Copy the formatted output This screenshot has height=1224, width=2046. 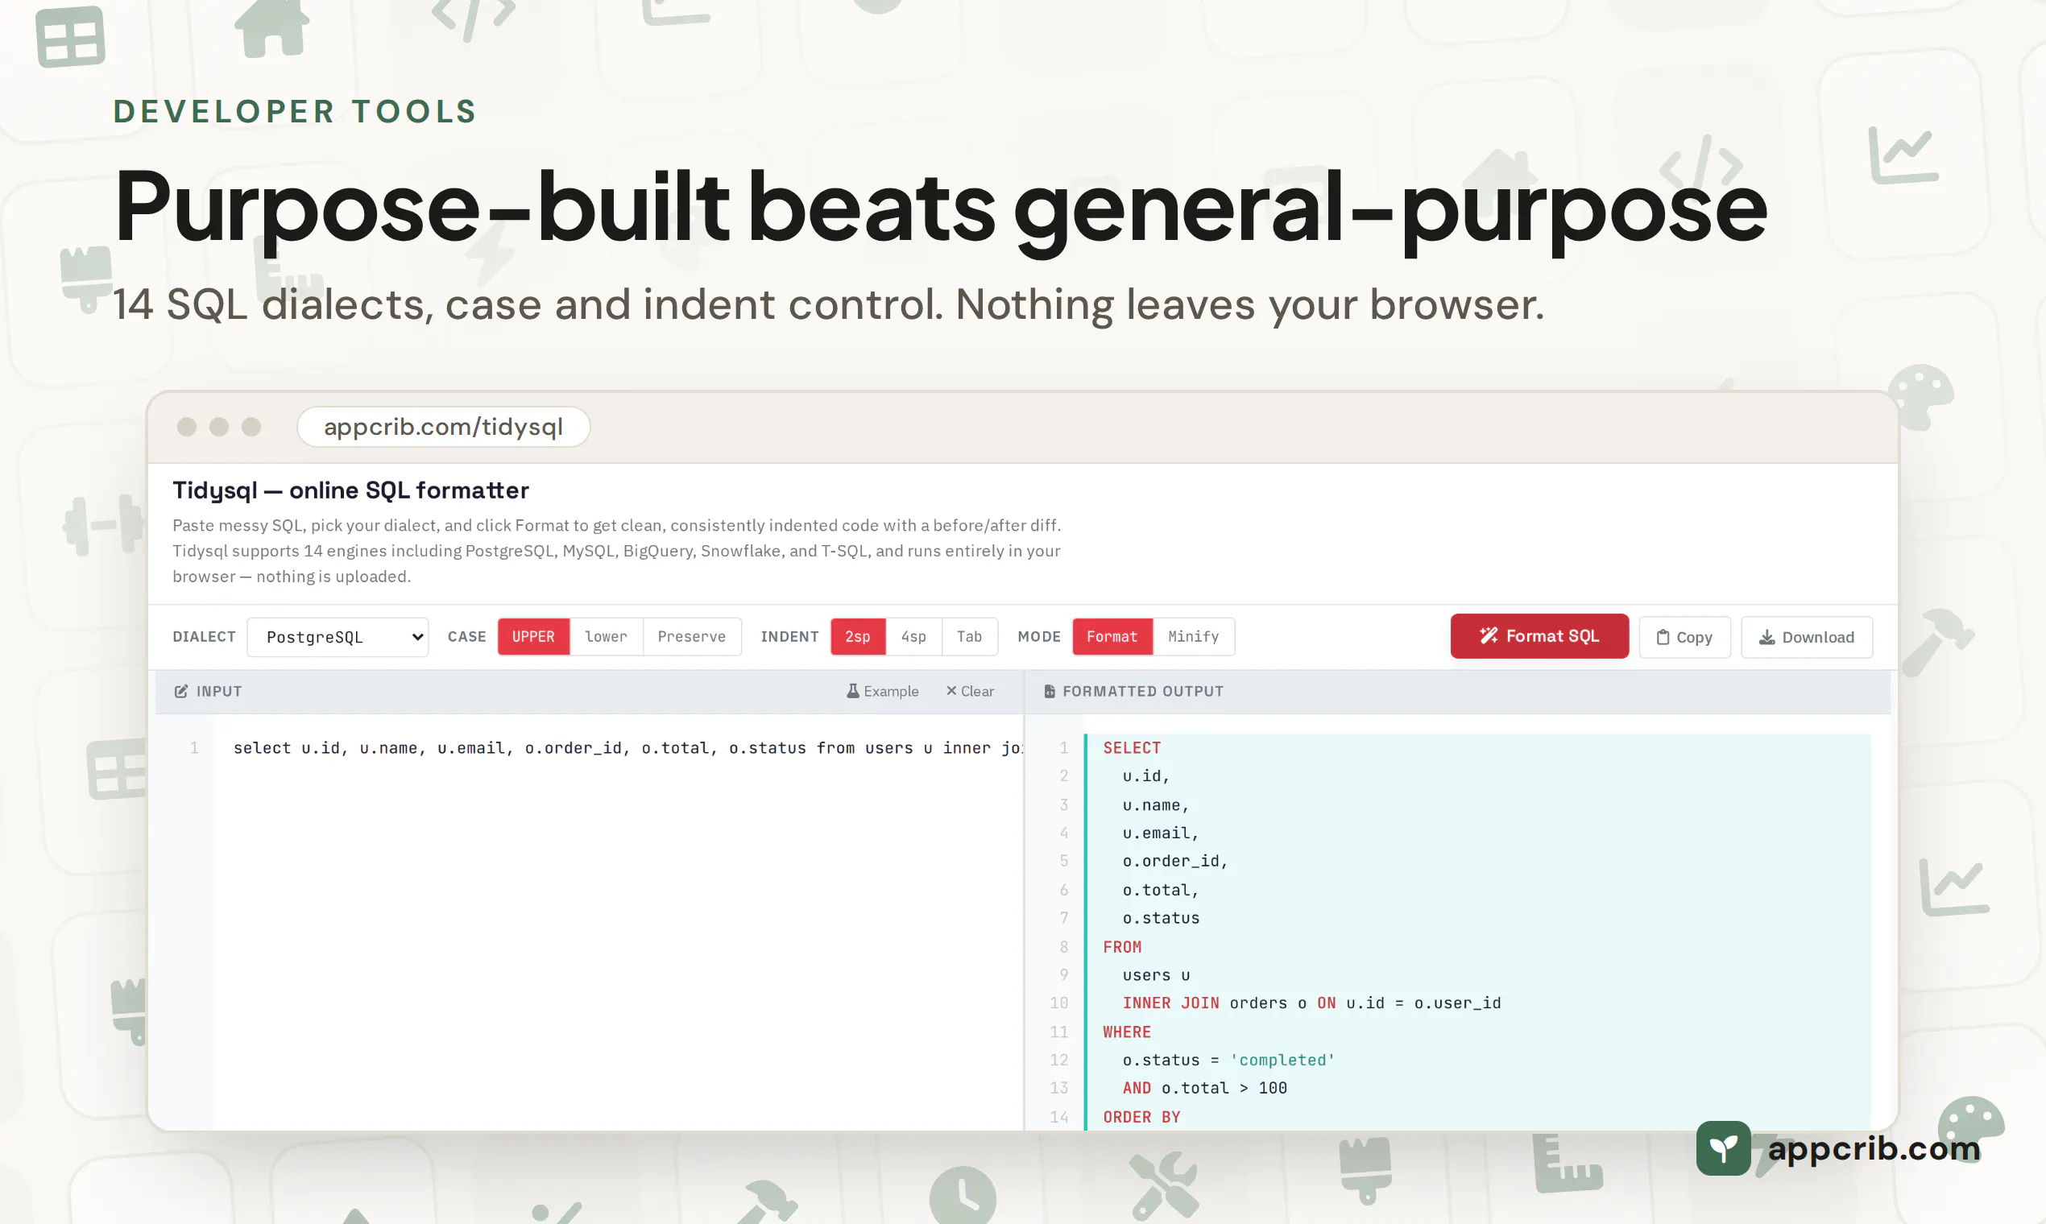1684,638
